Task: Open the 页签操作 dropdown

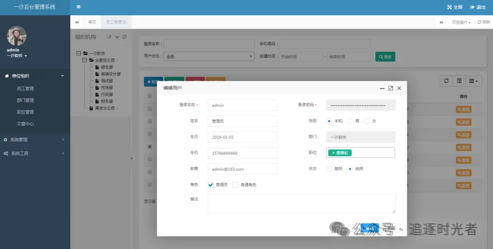Action: 461,22
